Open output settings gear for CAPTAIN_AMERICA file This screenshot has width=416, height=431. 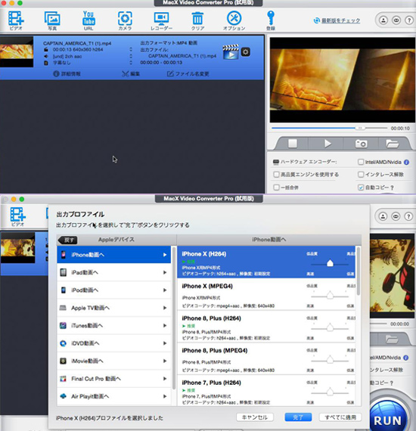(x=246, y=51)
